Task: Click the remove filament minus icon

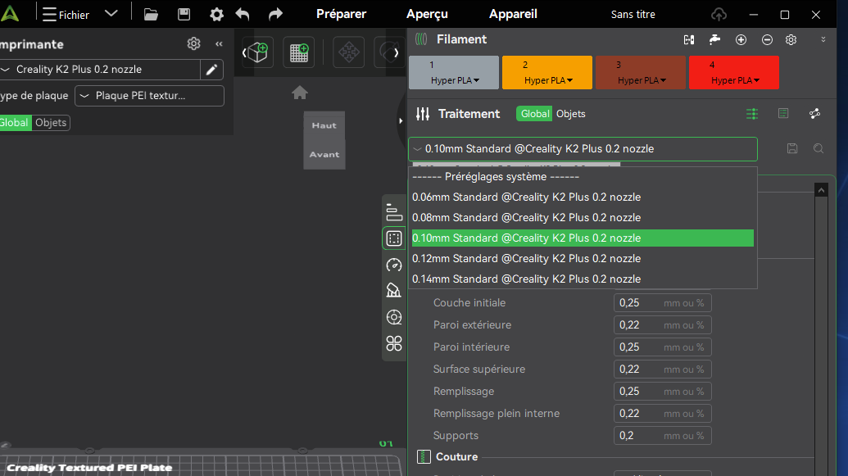Action: point(767,39)
